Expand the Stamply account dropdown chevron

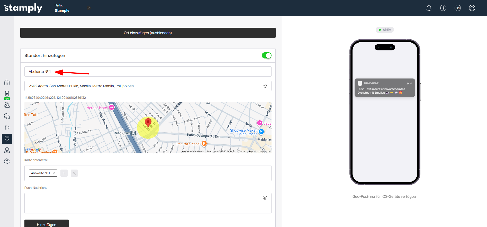89,8
